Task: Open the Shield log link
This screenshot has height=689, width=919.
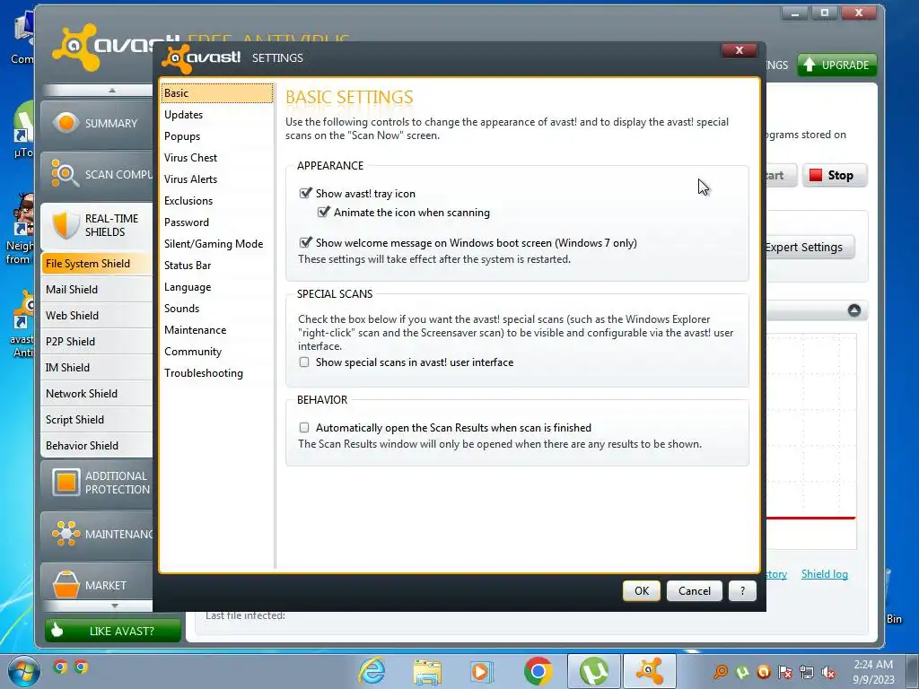Action: (x=824, y=574)
